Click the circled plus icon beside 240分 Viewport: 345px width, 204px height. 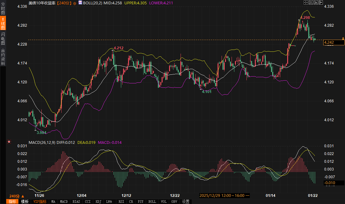click(75, 3)
